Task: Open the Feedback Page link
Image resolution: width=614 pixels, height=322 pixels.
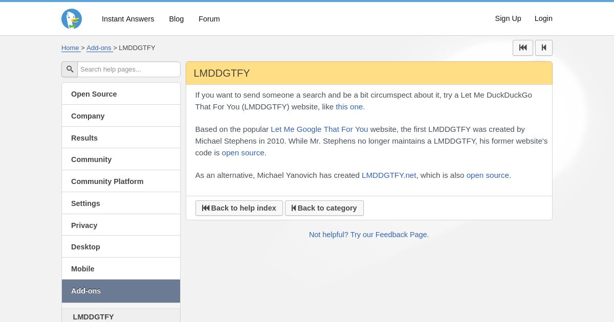Action: point(369,235)
